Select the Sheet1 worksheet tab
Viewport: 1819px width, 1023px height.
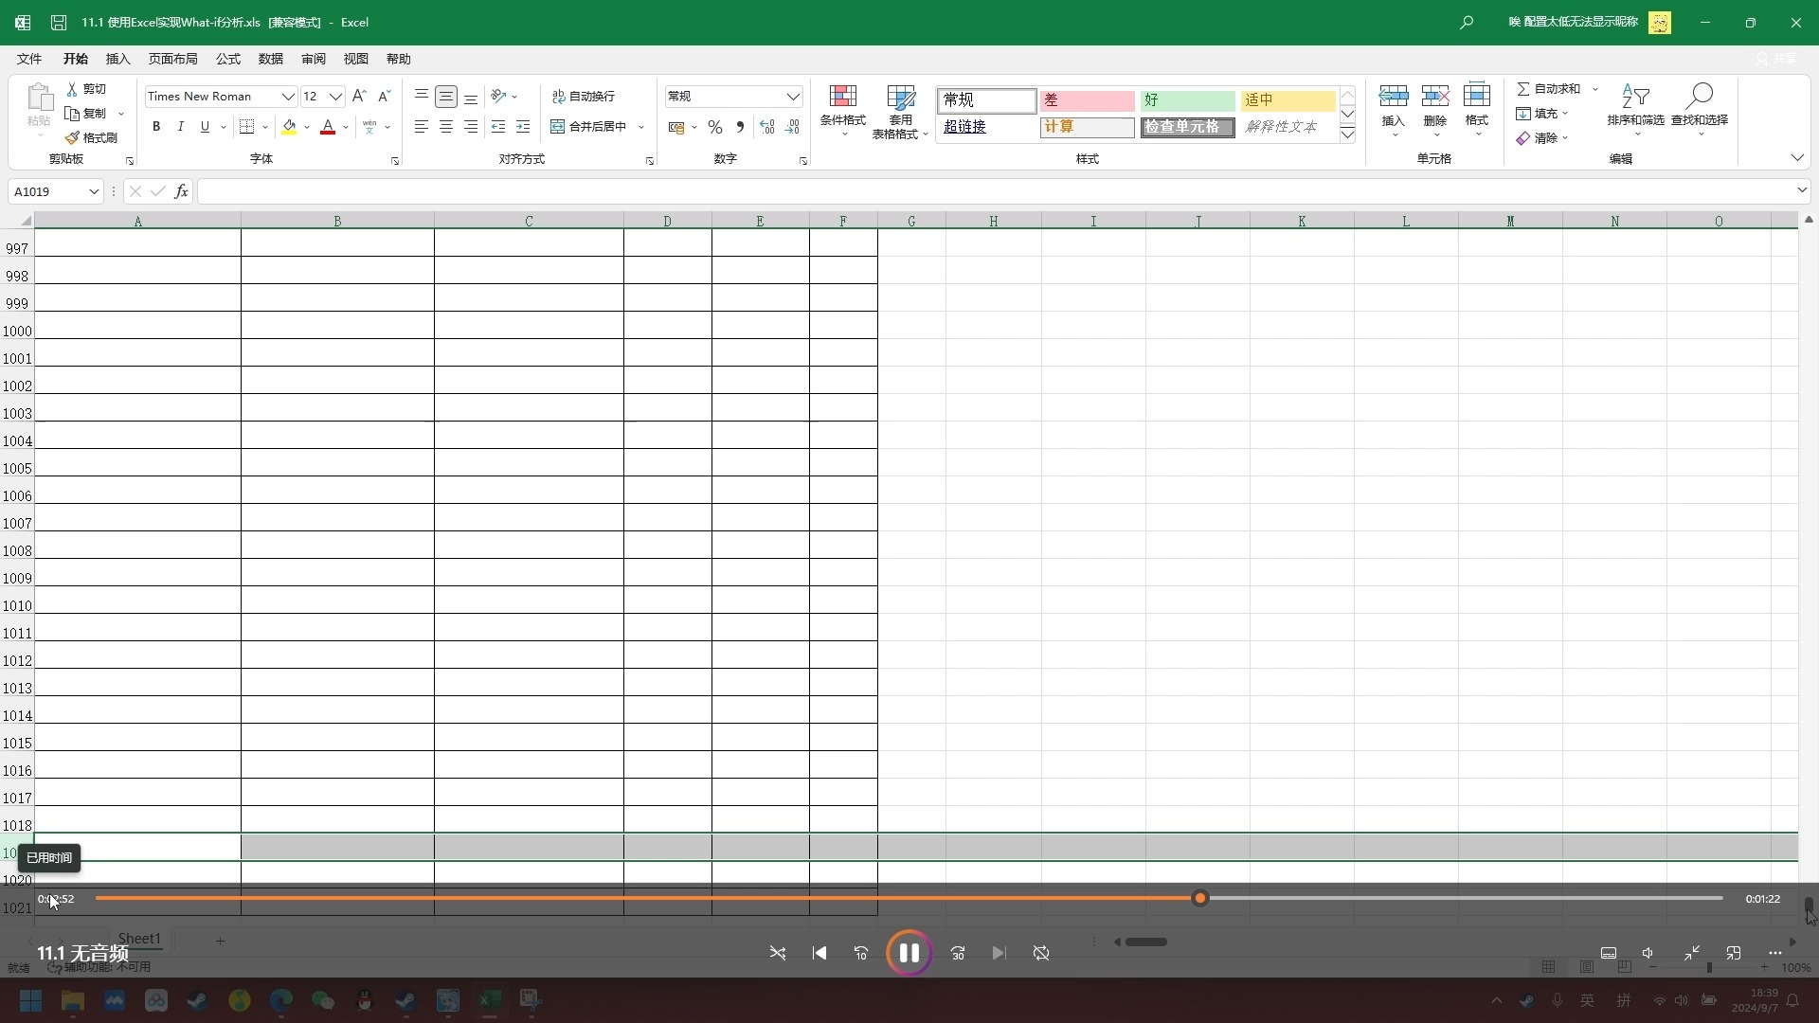[139, 939]
